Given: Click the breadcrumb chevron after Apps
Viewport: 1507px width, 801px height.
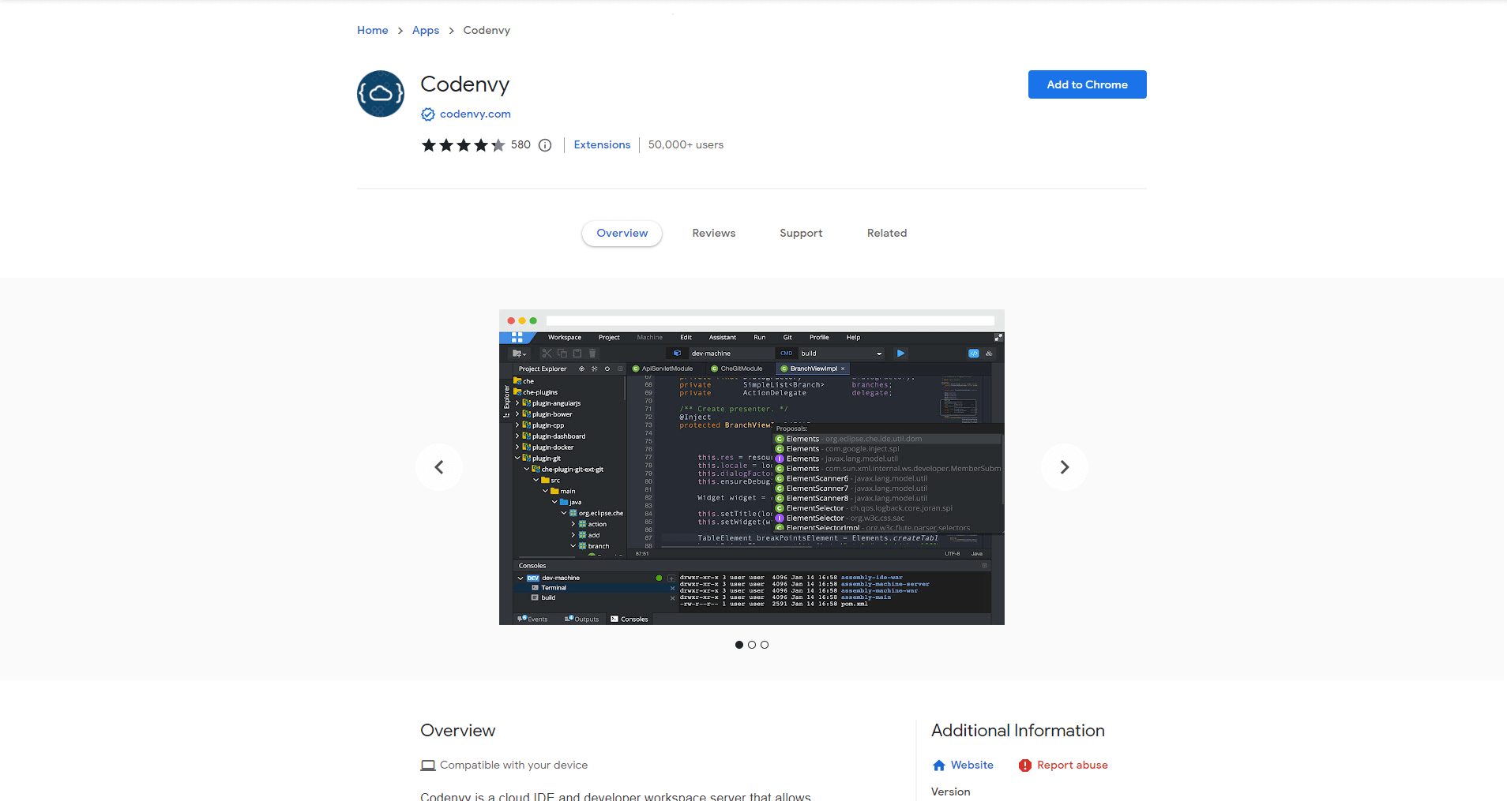Looking at the screenshot, I should coord(451,31).
